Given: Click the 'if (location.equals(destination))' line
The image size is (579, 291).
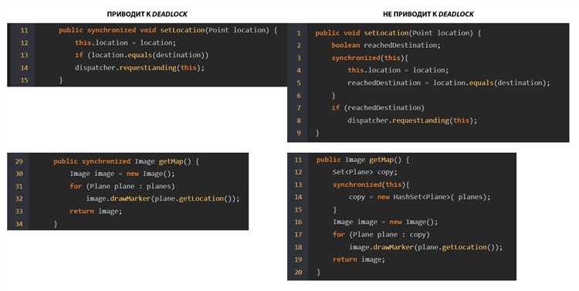Looking at the screenshot, I should tap(142, 56).
